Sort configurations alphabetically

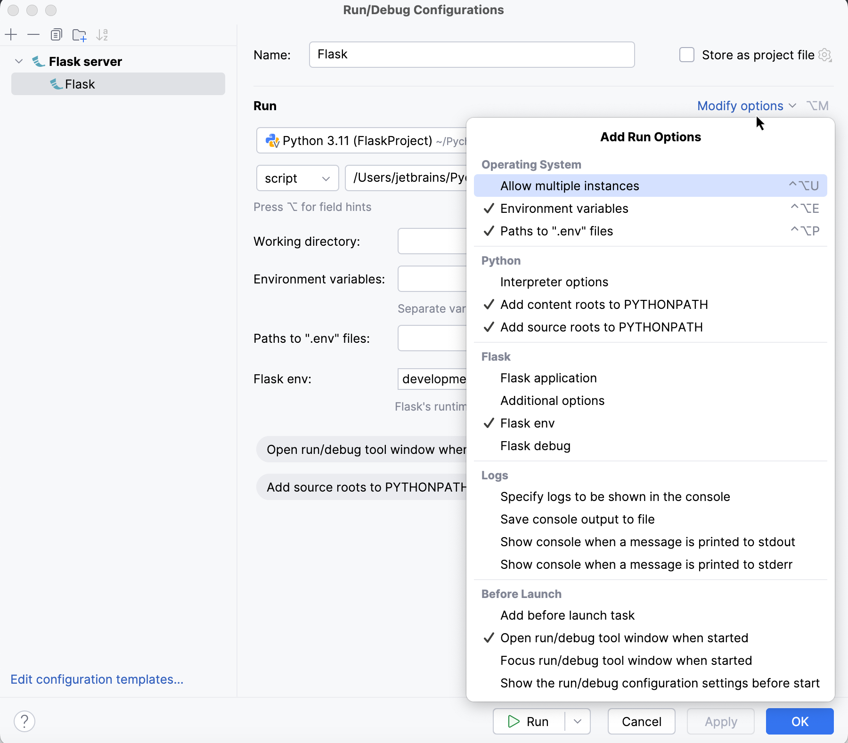click(102, 34)
